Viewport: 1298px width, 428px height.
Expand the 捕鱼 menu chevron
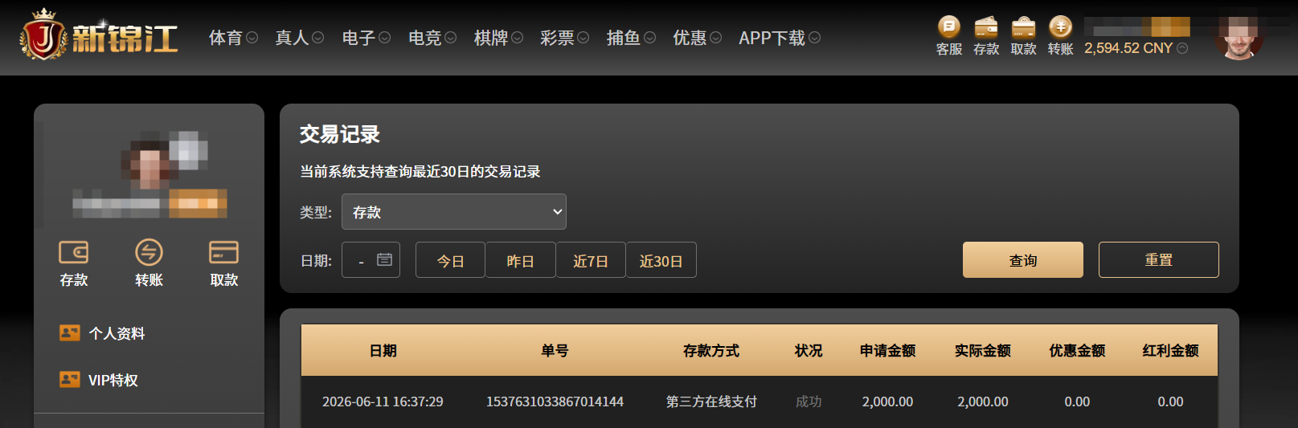[x=650, y=38]
